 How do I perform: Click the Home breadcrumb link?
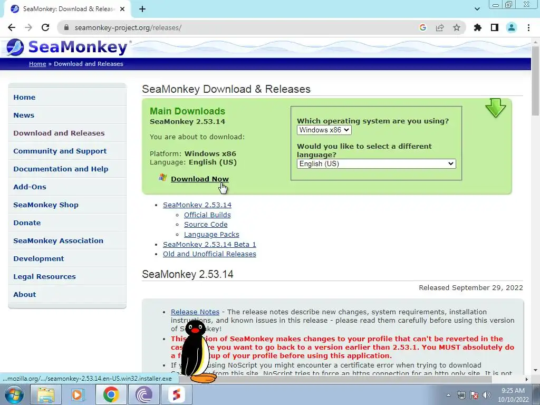[37, 64]
